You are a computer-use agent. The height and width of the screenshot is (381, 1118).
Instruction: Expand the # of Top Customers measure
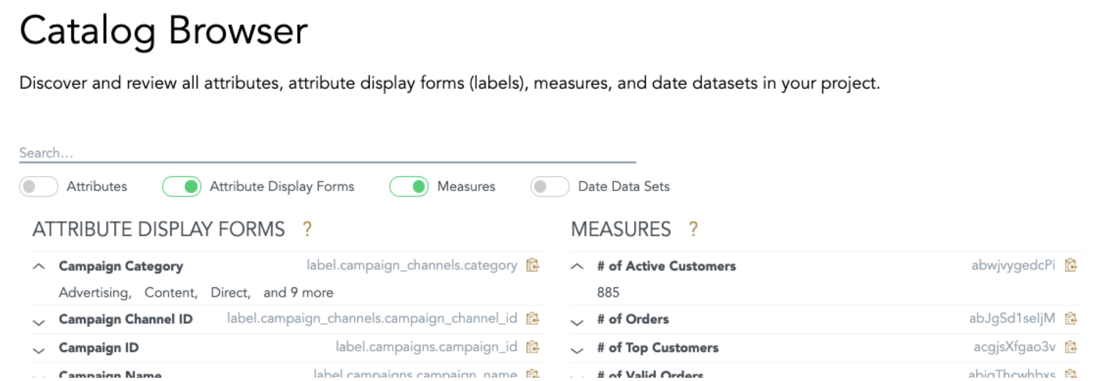(x=577, y=350)
